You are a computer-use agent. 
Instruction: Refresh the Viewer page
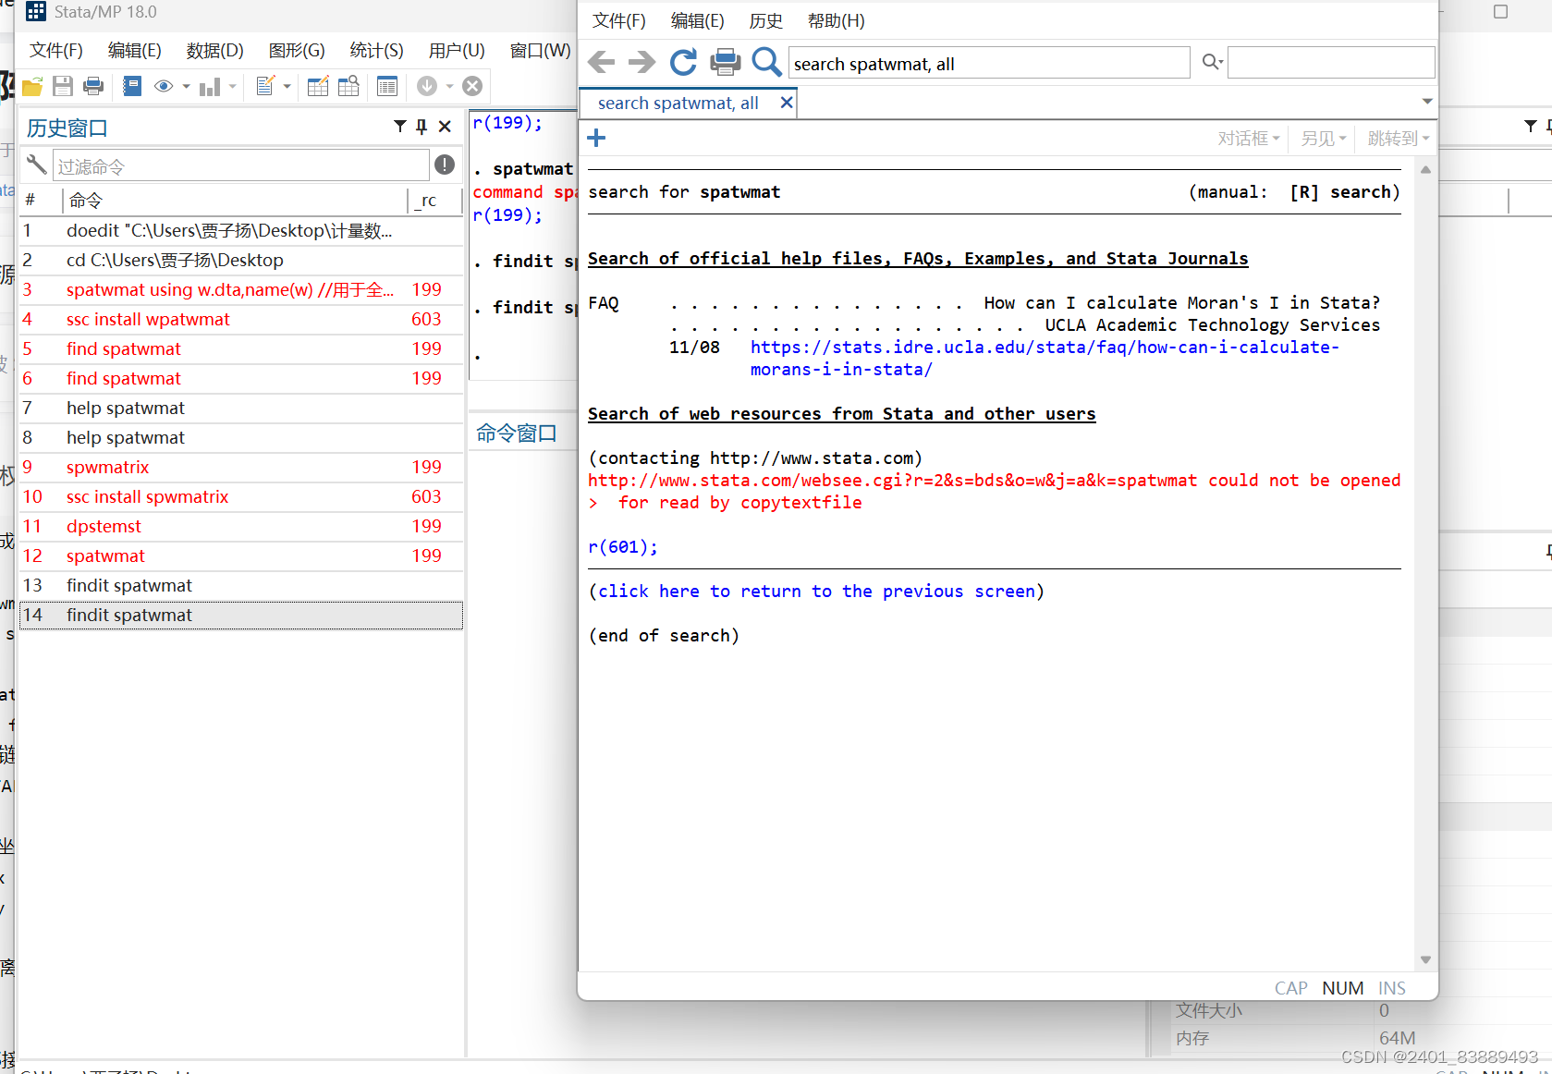[683, 62]
